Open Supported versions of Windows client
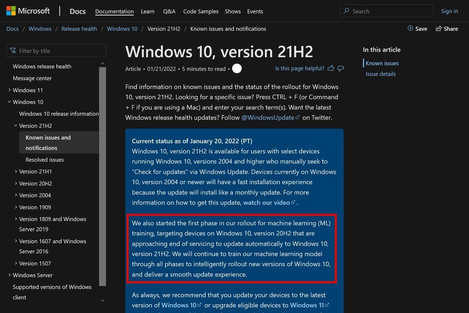 click(x=52, y=292)
